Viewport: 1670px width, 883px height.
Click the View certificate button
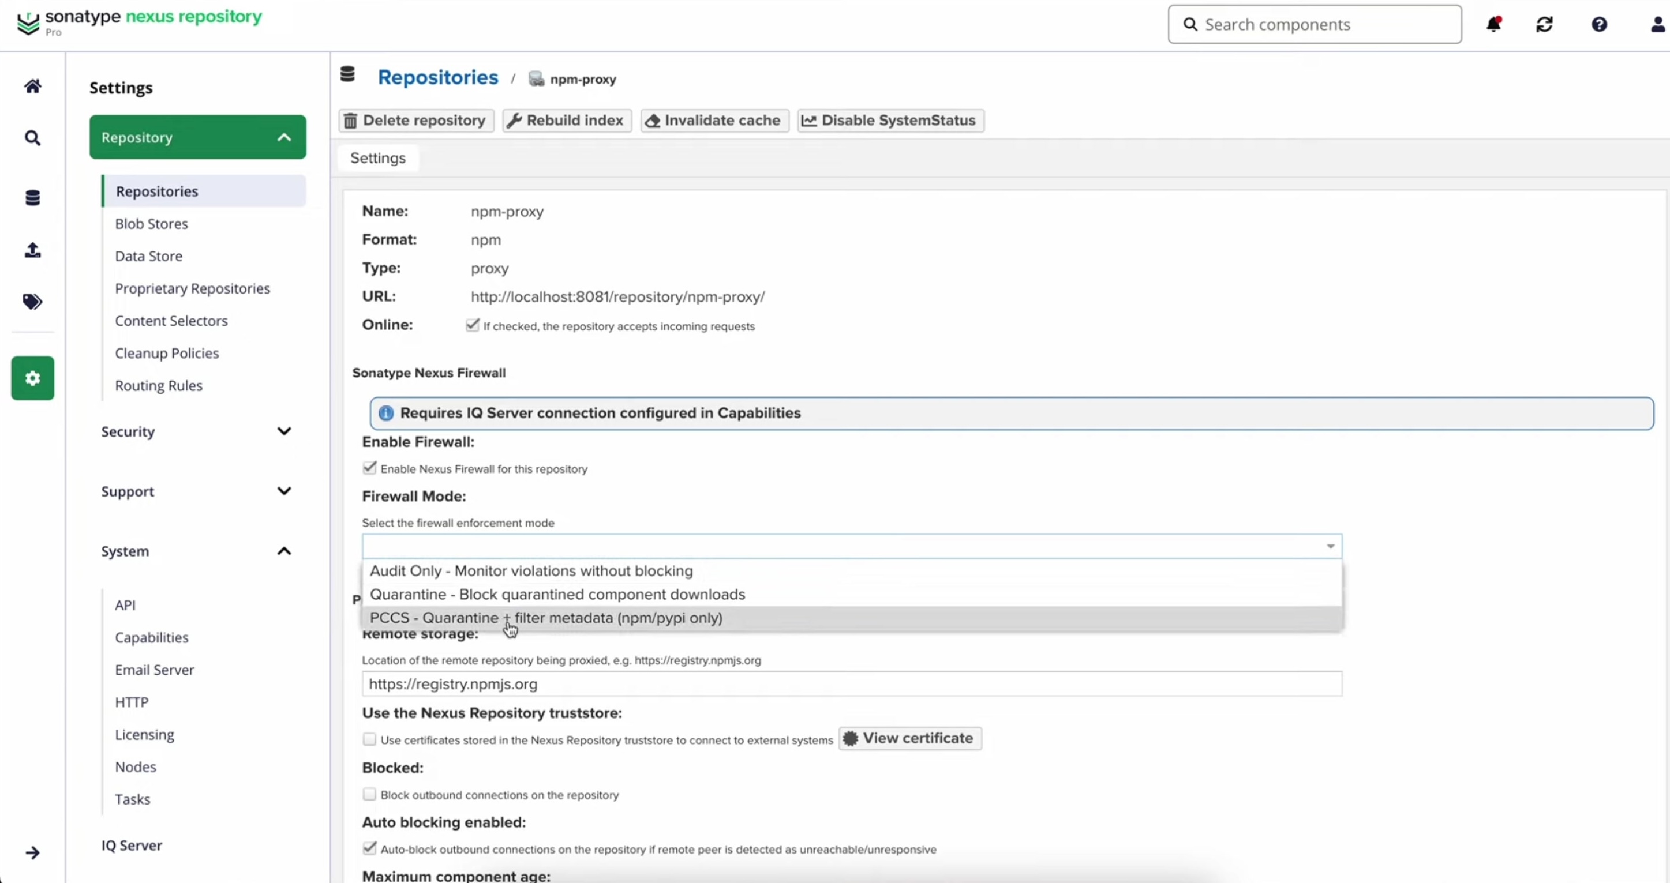click(x=910, y=739)
